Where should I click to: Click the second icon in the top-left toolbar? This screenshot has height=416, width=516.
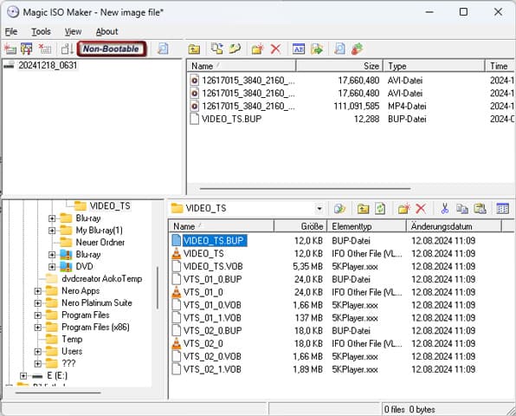click(26, 49)
